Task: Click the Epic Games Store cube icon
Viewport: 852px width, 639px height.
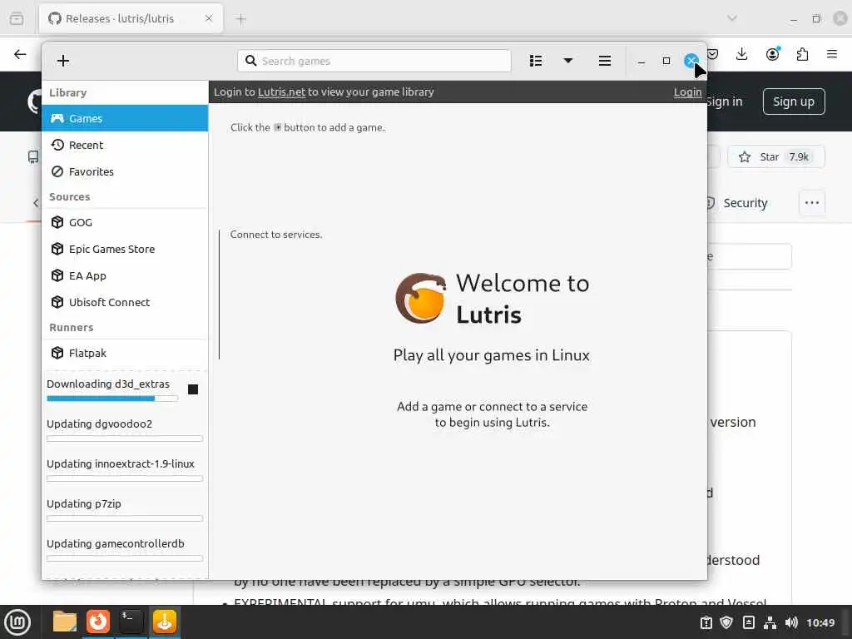Action: coord(57,249)
